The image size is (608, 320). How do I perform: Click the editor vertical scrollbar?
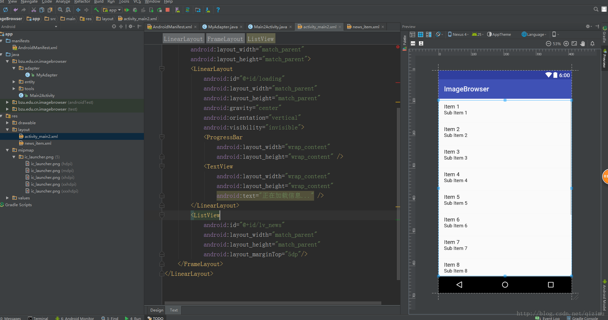(x=398, y=193)
